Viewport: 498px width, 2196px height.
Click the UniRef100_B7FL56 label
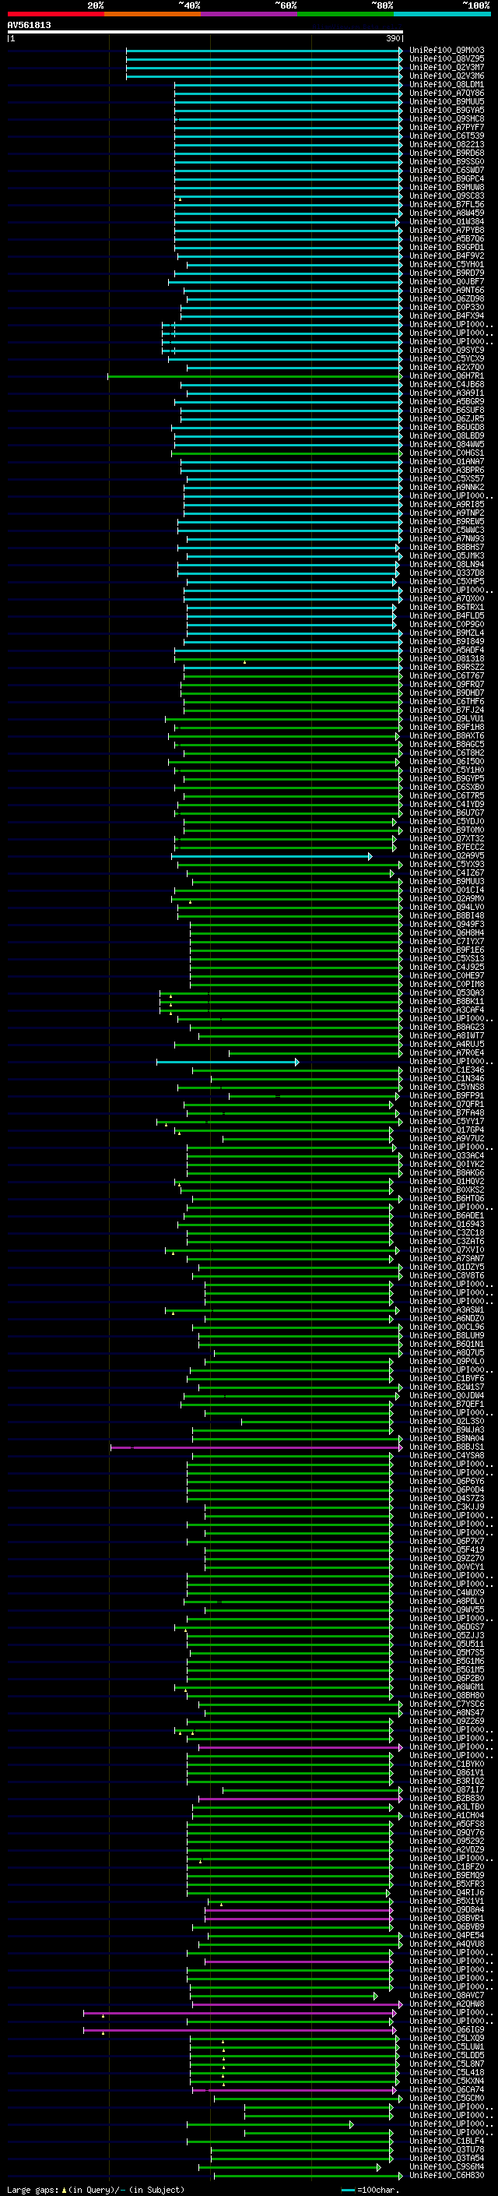(x=447, y=205)
